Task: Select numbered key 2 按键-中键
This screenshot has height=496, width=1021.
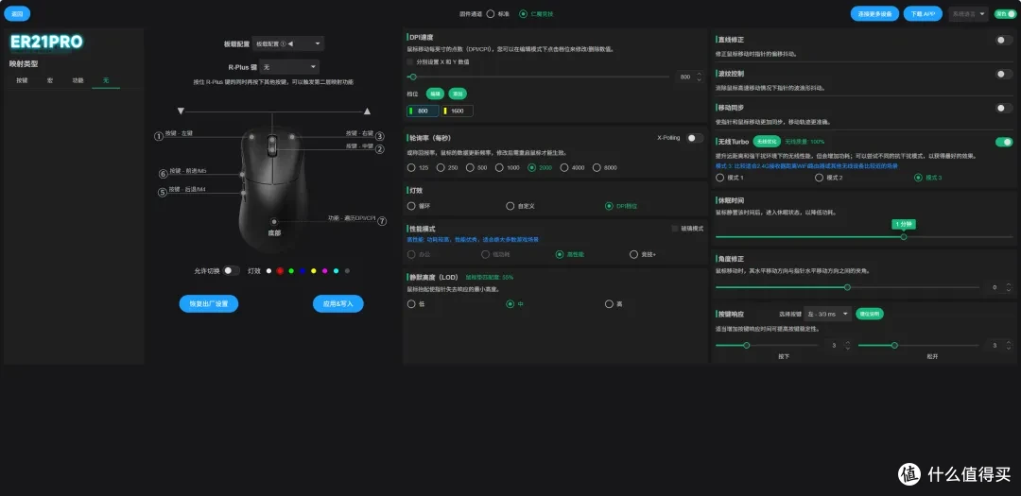Action: (380, 149)
